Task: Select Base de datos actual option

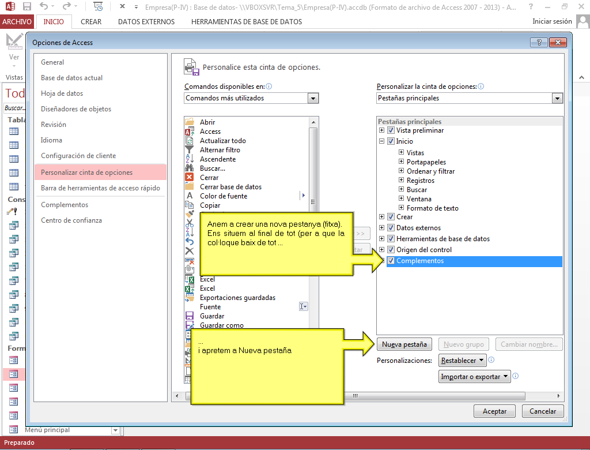Action: [x=100, y=78]
